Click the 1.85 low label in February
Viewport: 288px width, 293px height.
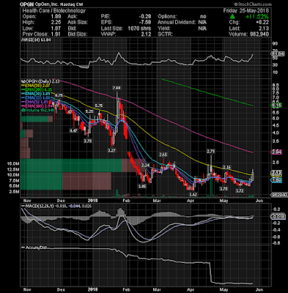point(142,186)
